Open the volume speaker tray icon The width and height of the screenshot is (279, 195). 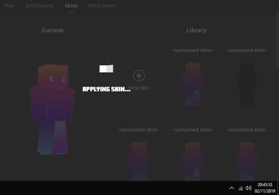pos(249,188)
